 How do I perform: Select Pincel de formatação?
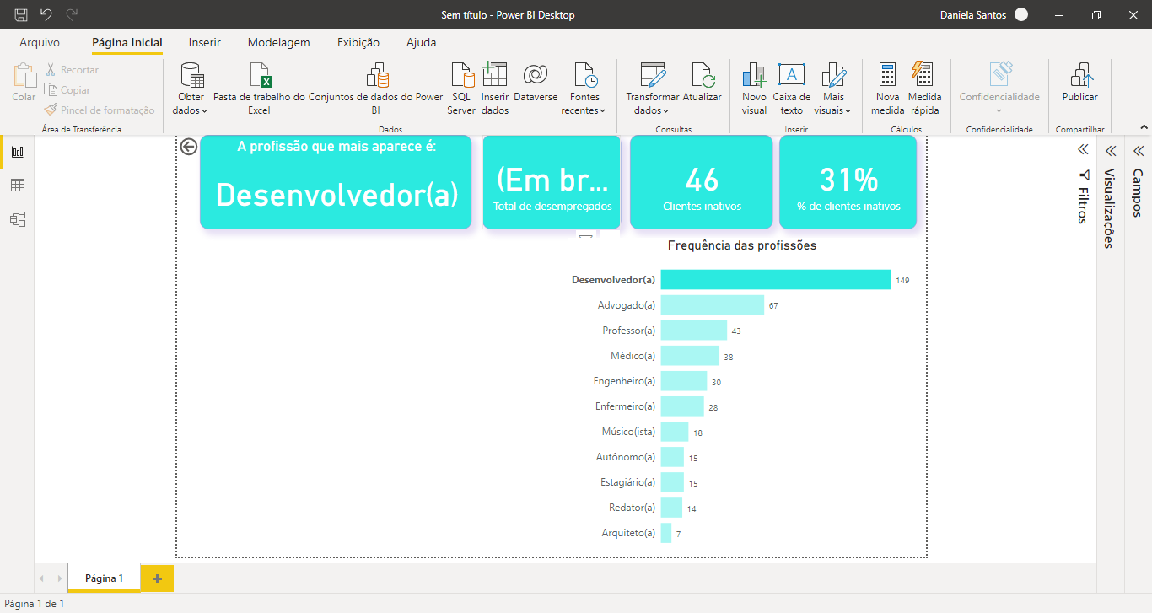click(100, 110)
